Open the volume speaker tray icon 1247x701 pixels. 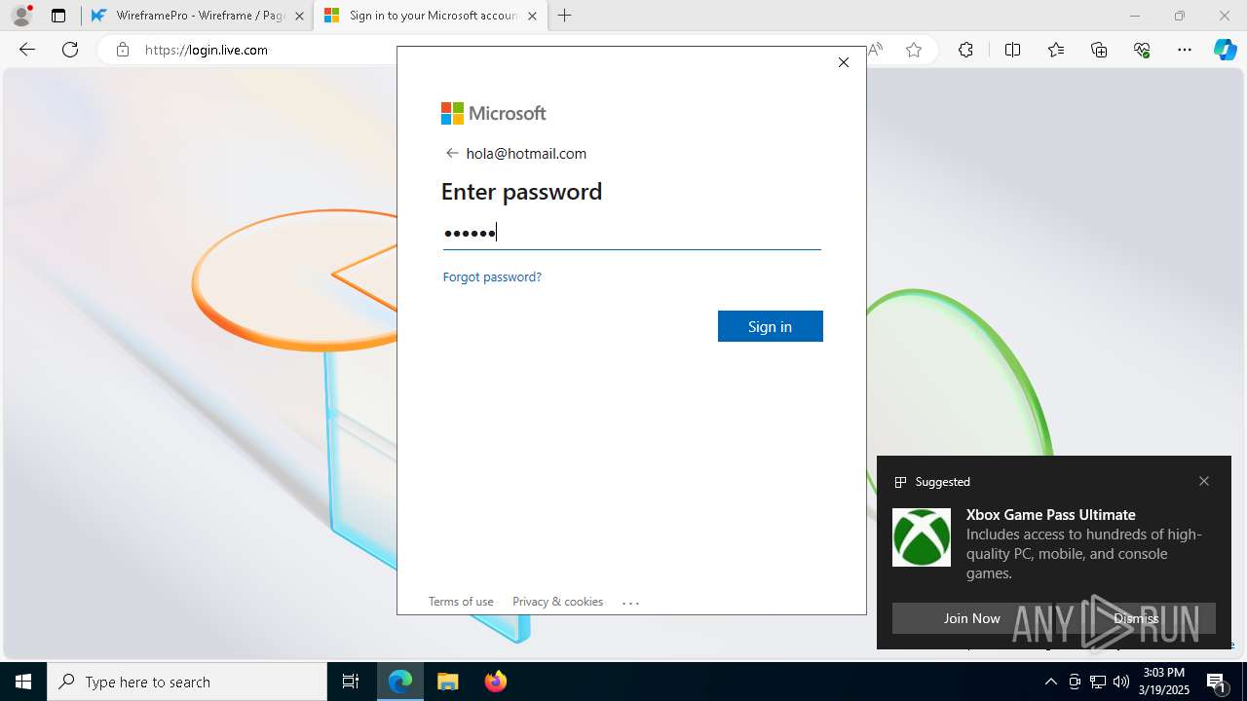(x=1121, y=682)
